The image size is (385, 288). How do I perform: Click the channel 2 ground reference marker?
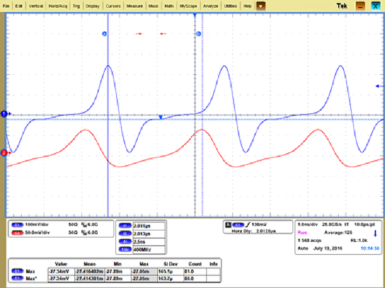(4, 153)
